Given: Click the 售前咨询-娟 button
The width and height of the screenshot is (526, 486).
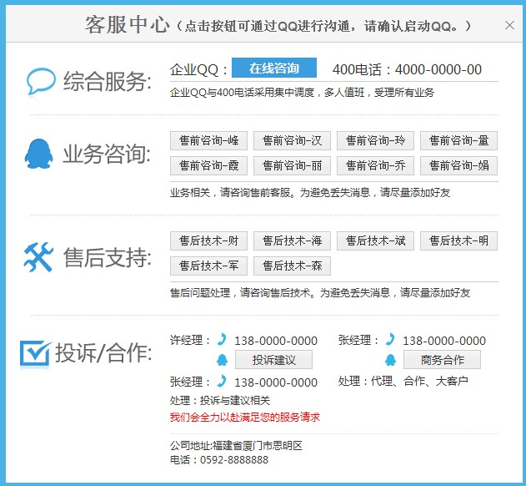Looking at the screenshot, I should (458, 165).
